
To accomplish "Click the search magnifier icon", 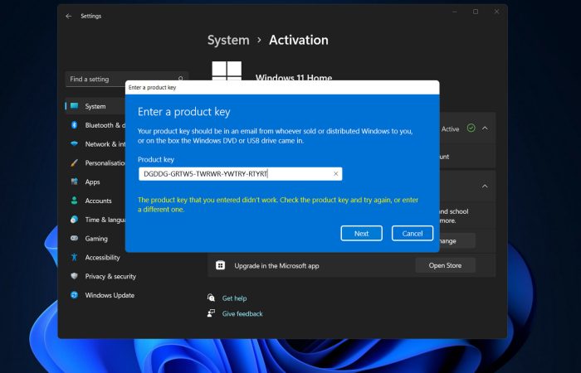I will [x=181, y=79].
